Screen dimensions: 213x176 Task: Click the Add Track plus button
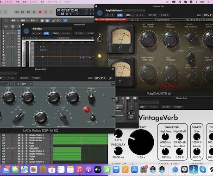(x=6, y=26)
